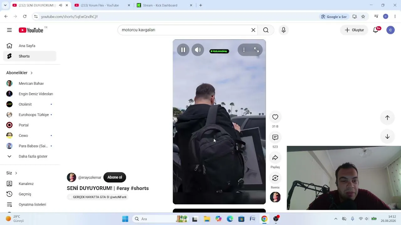Image resolution: width=401 pixels, height=225 pixels.
Task: Open Portal subscription
Action: point(30,125)
